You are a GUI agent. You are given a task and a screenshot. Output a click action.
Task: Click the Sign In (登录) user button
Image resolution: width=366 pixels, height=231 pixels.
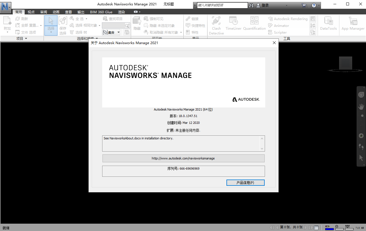point(263,5)
